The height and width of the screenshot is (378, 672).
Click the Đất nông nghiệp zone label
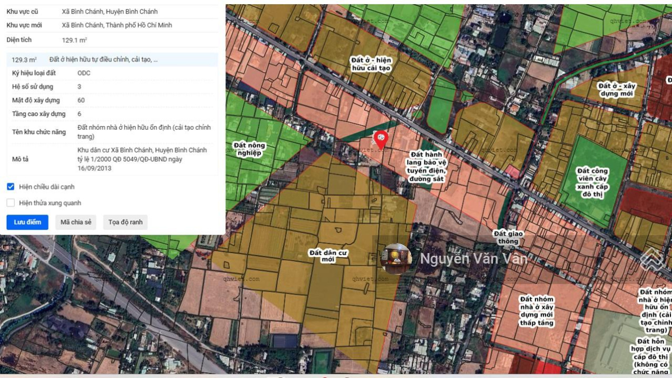249,149
